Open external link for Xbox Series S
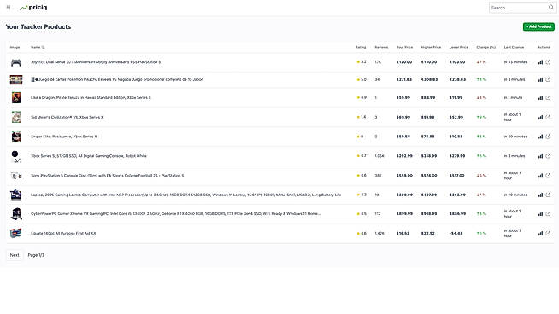Image resolution: width=559 pixels, height=314 pixels. (x=548, y=156)
